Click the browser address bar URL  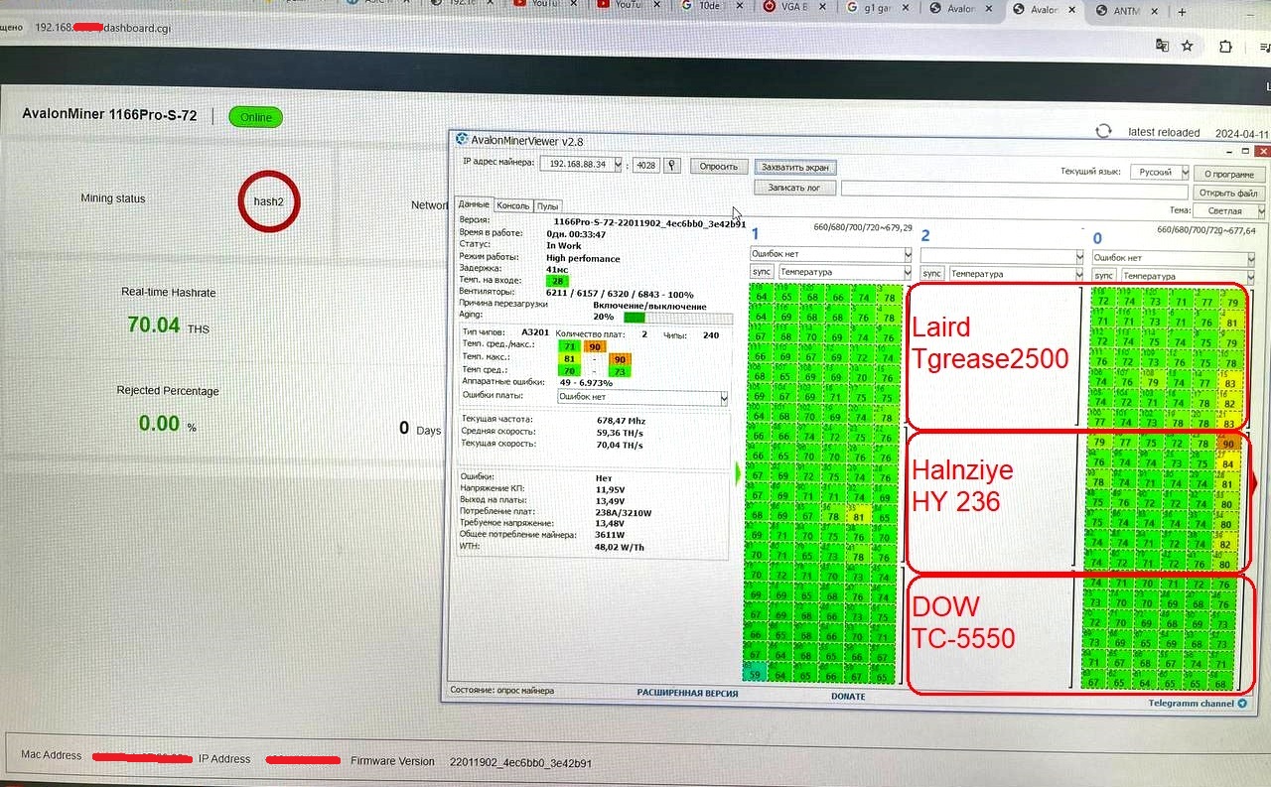click(x=102, y=28)
